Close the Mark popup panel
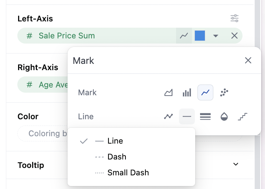Screen dimensions: 265x189 click(248, 61)
